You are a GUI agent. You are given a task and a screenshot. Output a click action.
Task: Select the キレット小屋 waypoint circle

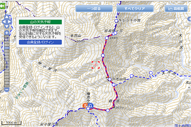(116, 21)
